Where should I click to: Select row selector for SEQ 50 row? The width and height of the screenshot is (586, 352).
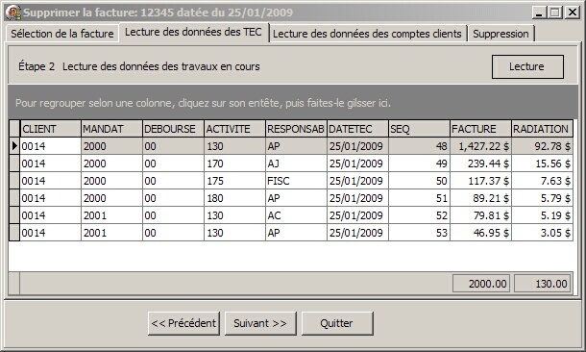[x=14, y=181]
